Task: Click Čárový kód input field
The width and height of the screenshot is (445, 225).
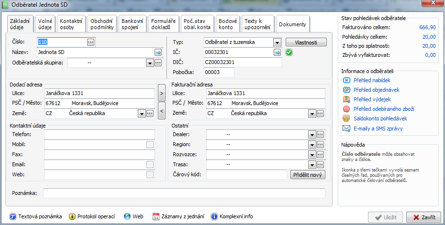Action: tap(246, 175)
